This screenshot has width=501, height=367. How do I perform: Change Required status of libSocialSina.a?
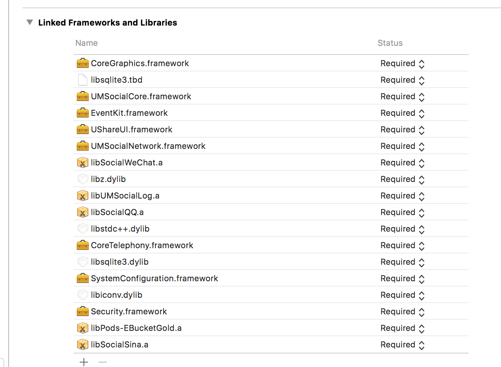click(402, 345)
